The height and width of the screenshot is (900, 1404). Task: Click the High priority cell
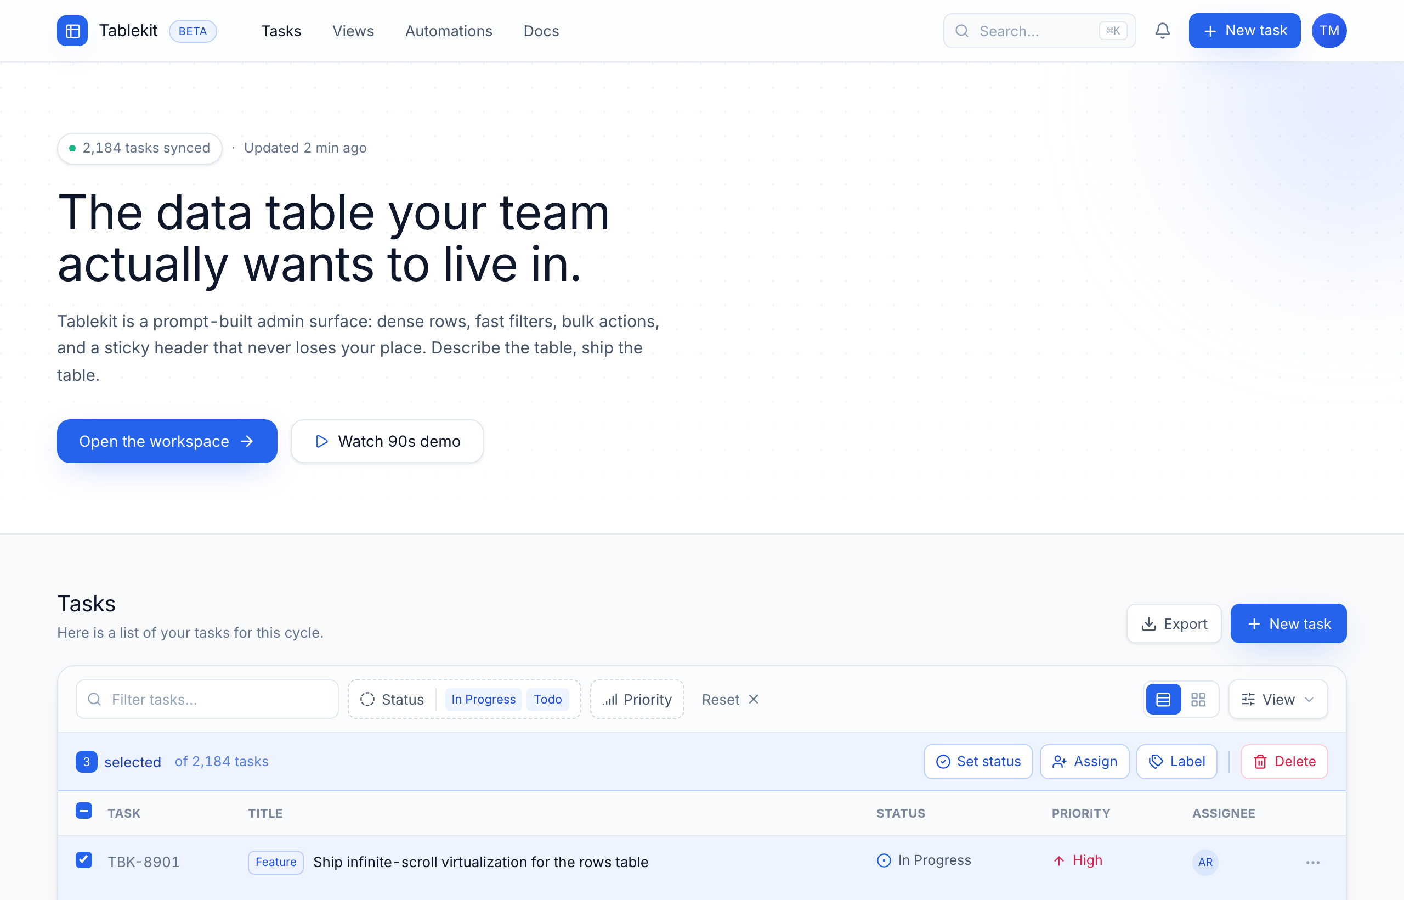[x=1078, y=860]
